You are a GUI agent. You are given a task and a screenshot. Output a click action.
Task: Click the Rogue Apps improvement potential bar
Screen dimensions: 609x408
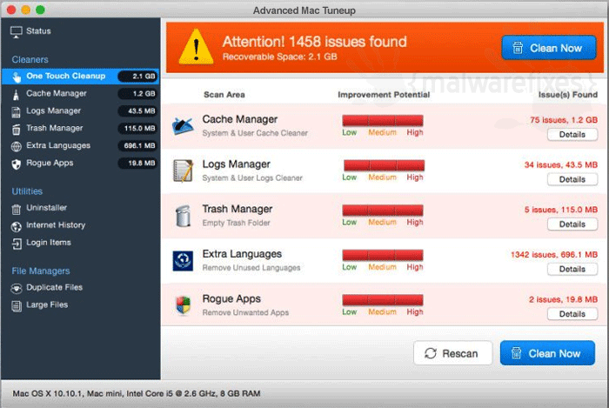[383, 299]
